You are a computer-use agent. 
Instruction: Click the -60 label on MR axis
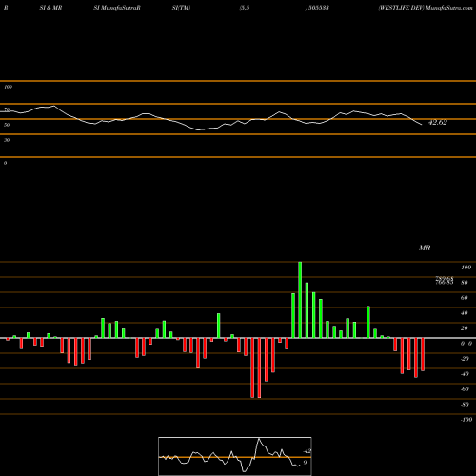click(465, 389)
